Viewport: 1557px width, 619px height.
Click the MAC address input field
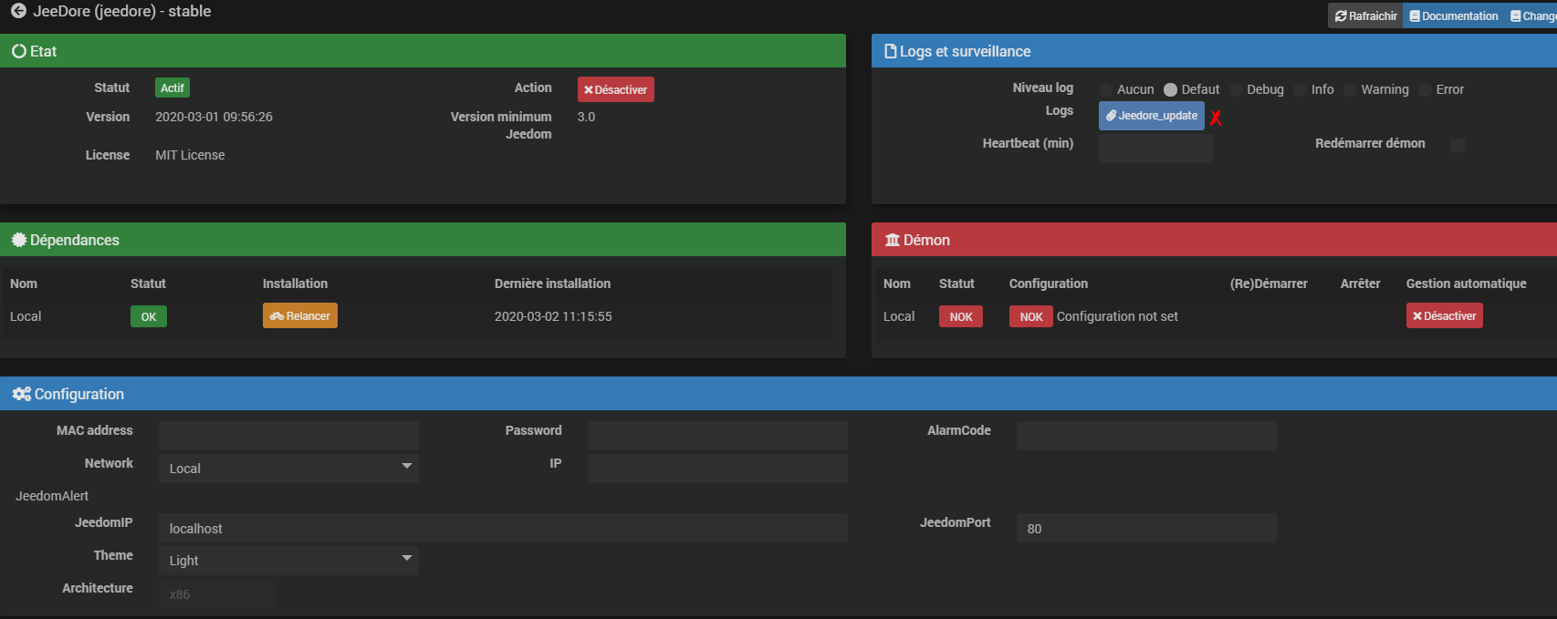[288, 435]
